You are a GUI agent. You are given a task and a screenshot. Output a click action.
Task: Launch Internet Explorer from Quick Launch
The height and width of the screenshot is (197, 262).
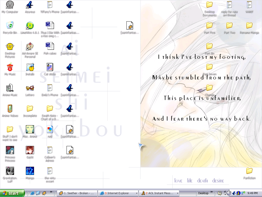click(32, 193)
